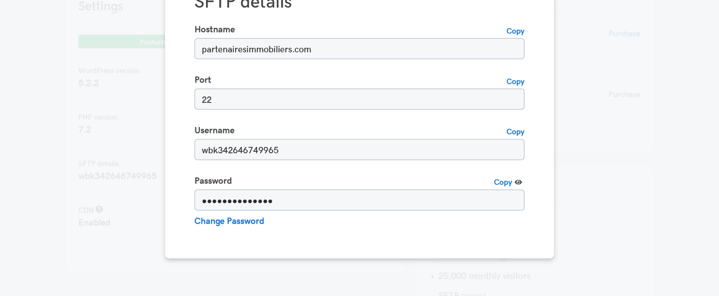
Task: Click the 25,000 monthly visitors item
Action: tap(484, 276)
